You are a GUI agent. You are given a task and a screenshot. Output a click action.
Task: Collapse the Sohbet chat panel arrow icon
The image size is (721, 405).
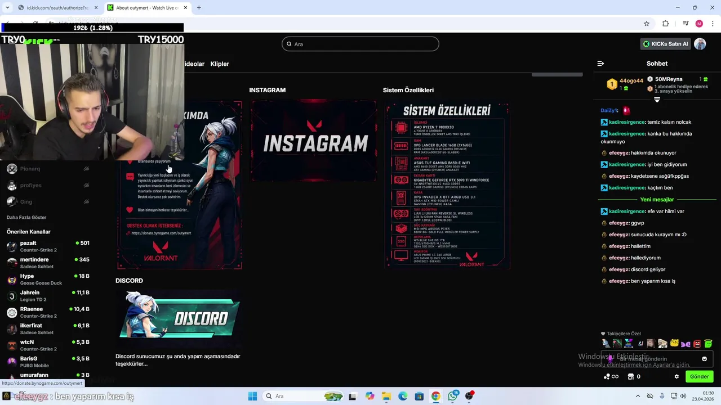click(600, 64)
